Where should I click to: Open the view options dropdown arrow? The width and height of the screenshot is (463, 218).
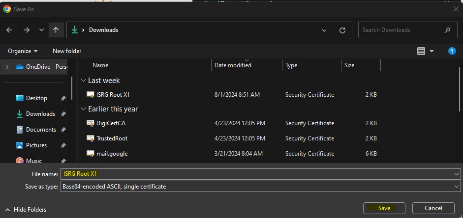point(432,51)
